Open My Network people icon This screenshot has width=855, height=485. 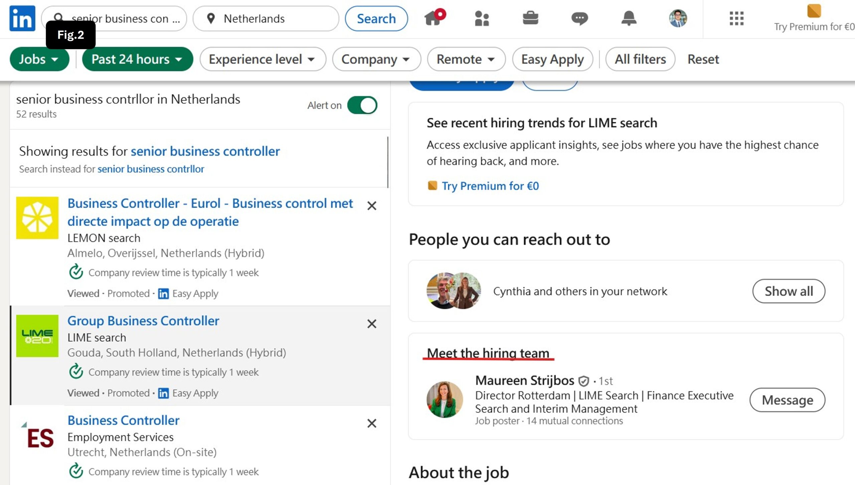(x=482, y=18)
